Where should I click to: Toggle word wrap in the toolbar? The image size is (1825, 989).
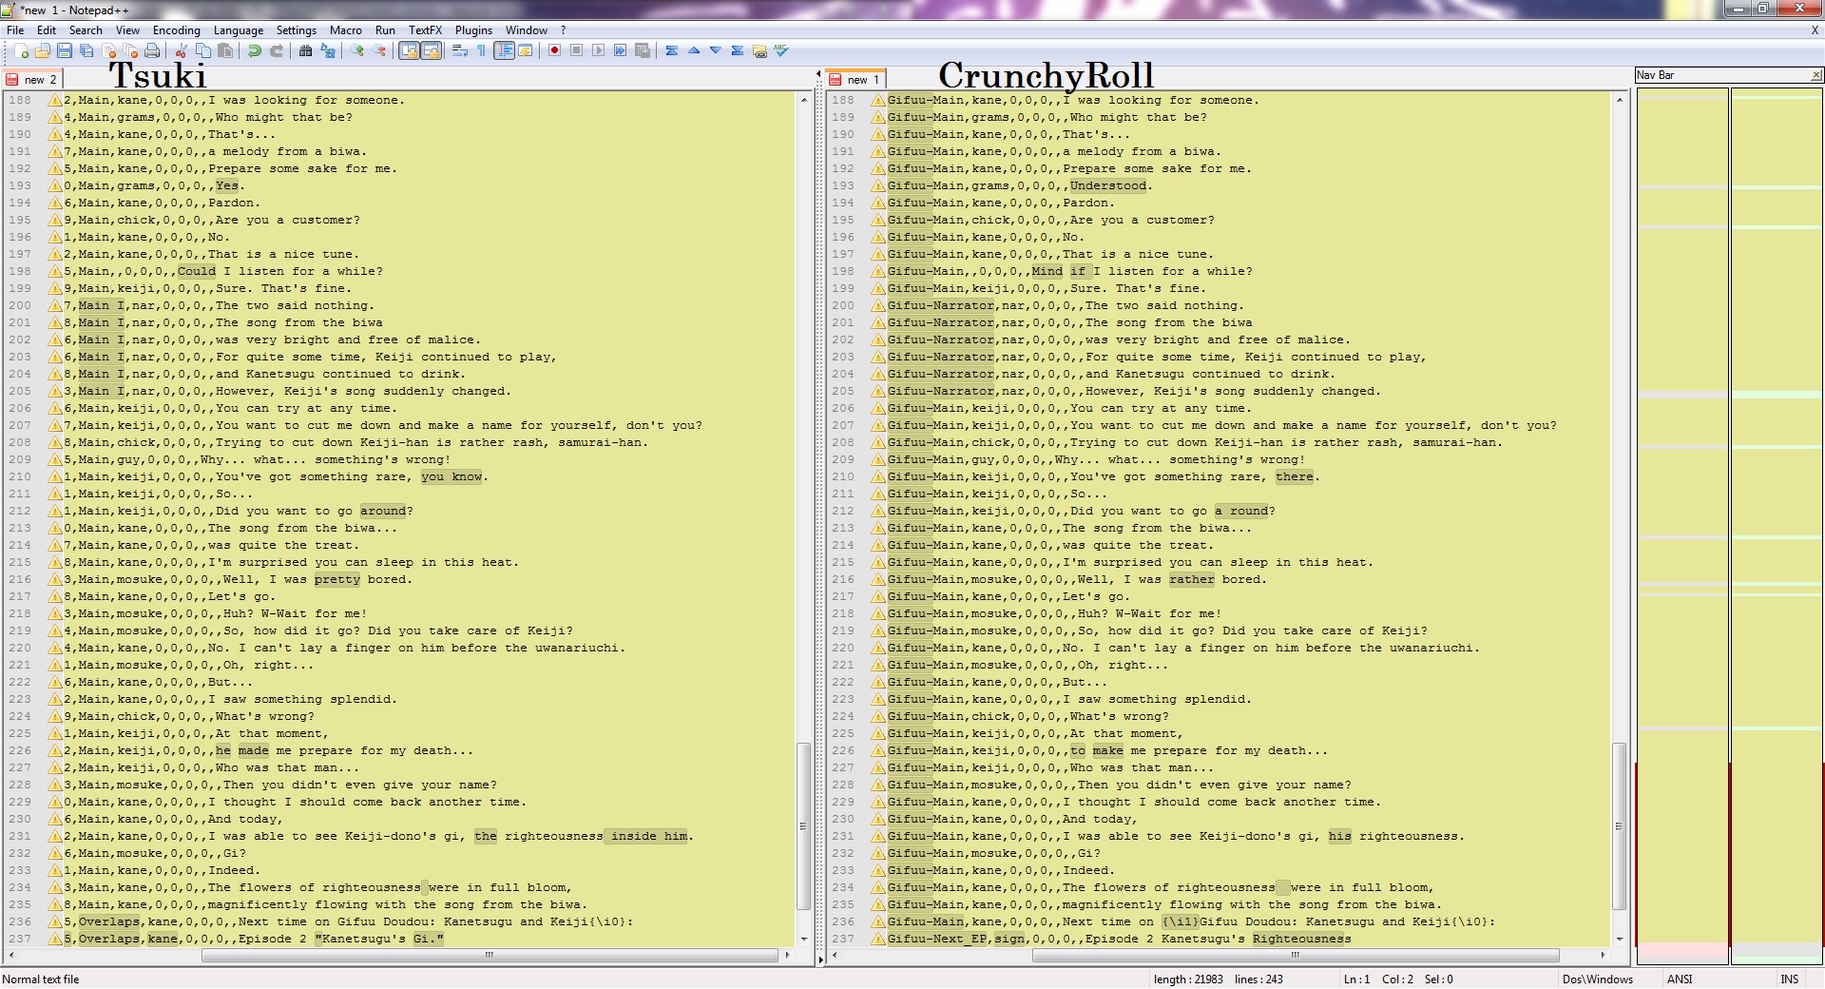coord(460,50)
